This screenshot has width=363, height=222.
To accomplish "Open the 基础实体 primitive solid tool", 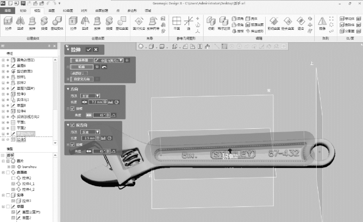I will coord(57,23).
